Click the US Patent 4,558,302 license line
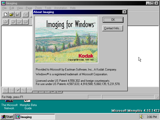The width and height of the screenshot is (160, 120). (x=73, y=81)
